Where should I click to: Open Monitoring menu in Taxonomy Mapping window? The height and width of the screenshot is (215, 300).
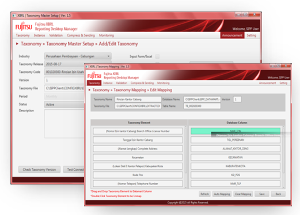pyautogui.click(x=164, y=83)
